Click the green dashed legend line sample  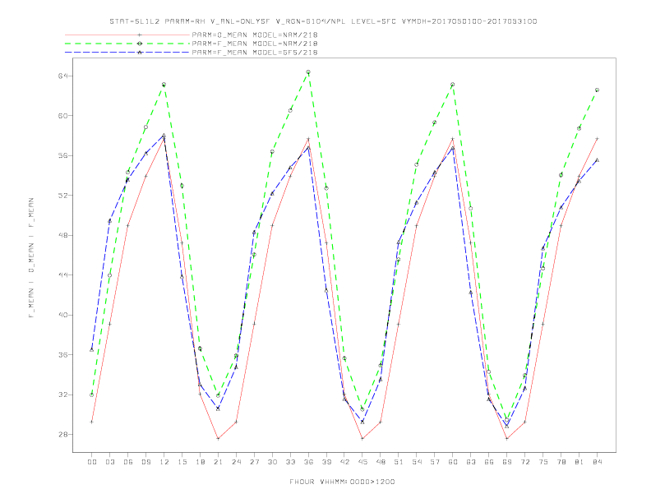click(x=127, y=44)
